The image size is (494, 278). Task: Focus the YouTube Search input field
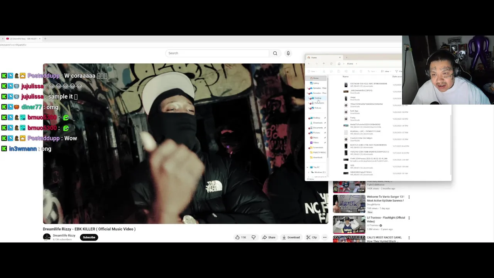217,53
